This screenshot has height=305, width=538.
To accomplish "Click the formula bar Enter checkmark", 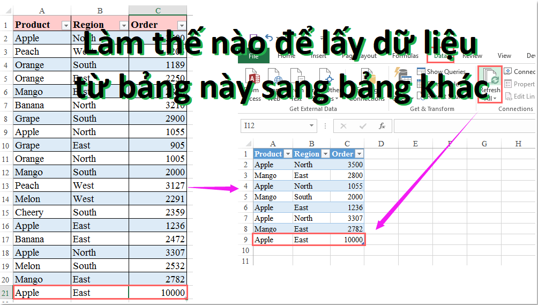I will (363, 126).
